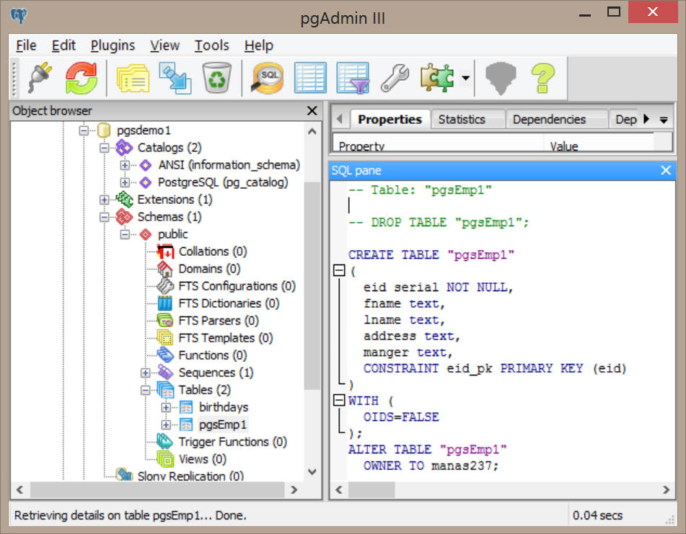Click the tab strip left arrow before Properties
Image resolution: width=686 pixels, height=534 pixels.
coord(339,120)
